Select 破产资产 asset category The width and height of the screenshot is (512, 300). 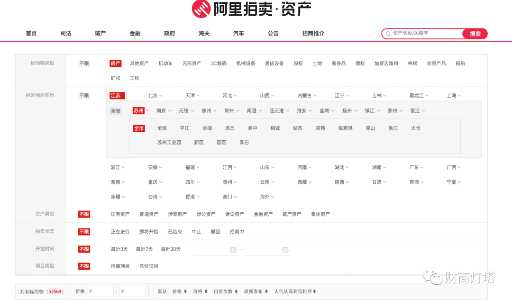click(x=292, y=214)
